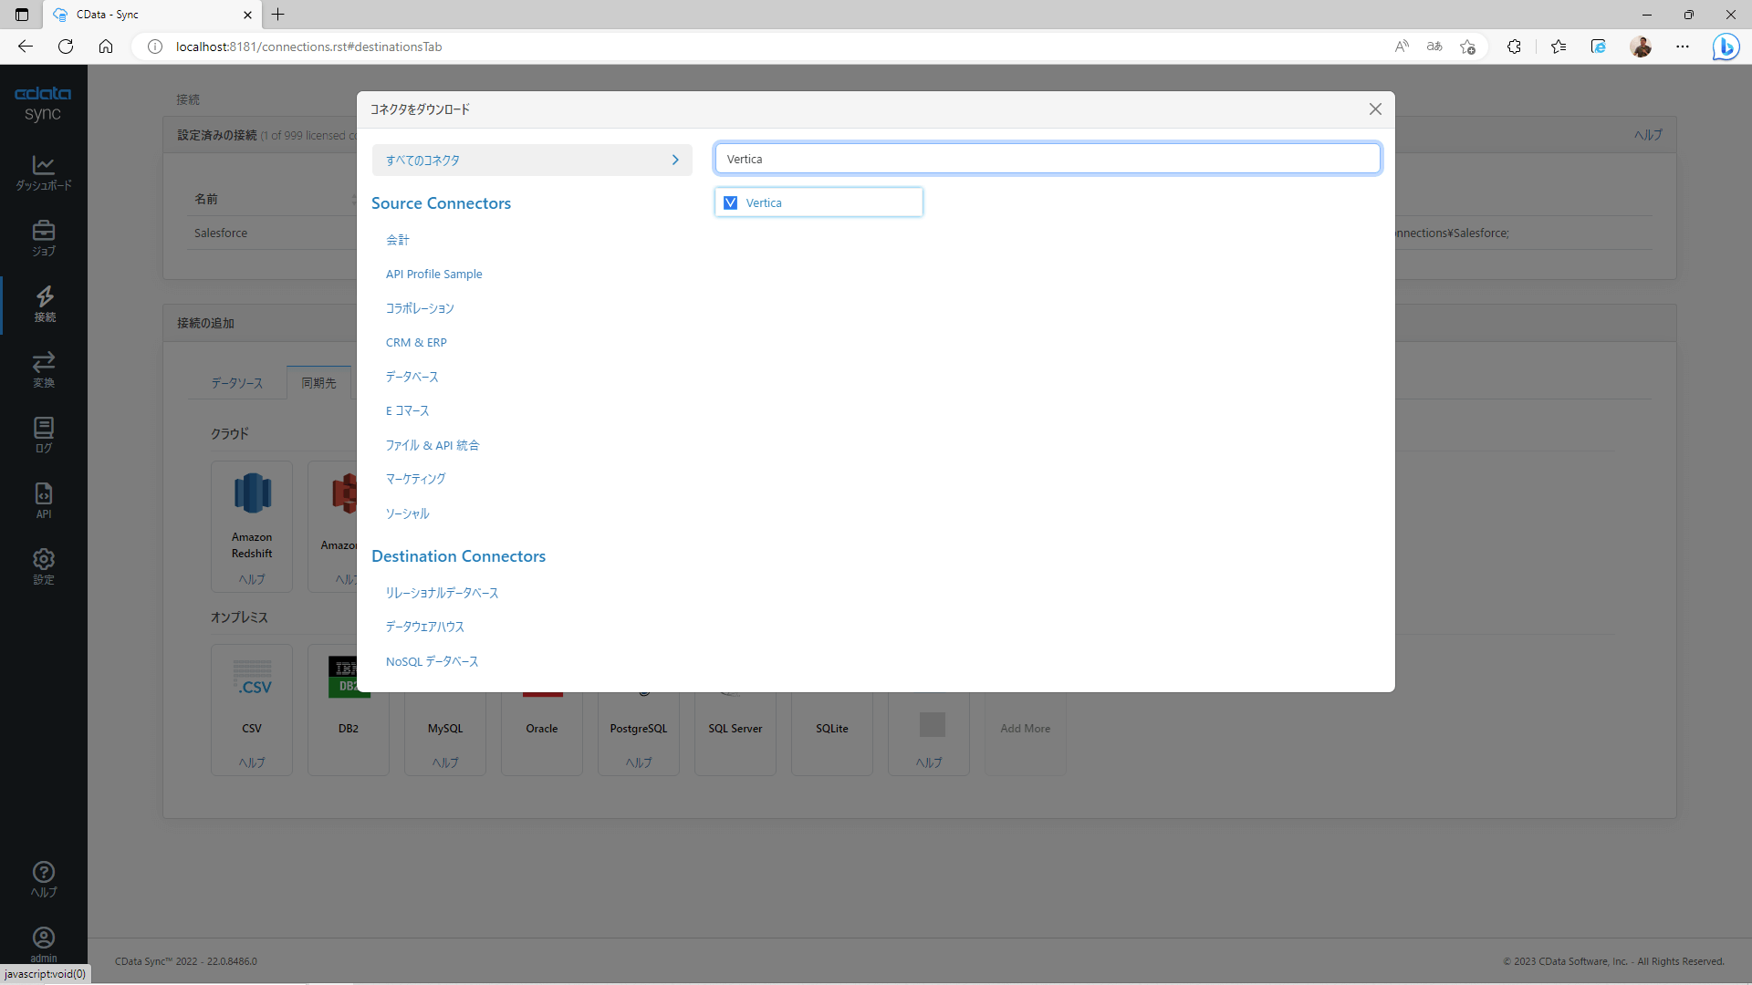This screenshot has width=1752, height=985.
Task: Click the ヘルプ icon in the sidebar
Action: [43, 878]
